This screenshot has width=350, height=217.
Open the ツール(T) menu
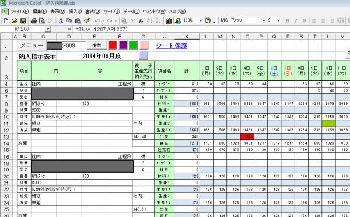point(111,12)
